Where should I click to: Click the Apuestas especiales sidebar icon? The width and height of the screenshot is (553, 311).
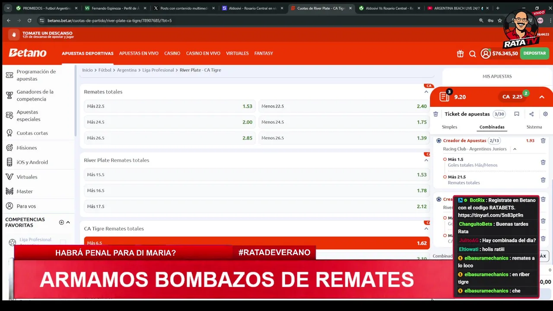(10, 115)
